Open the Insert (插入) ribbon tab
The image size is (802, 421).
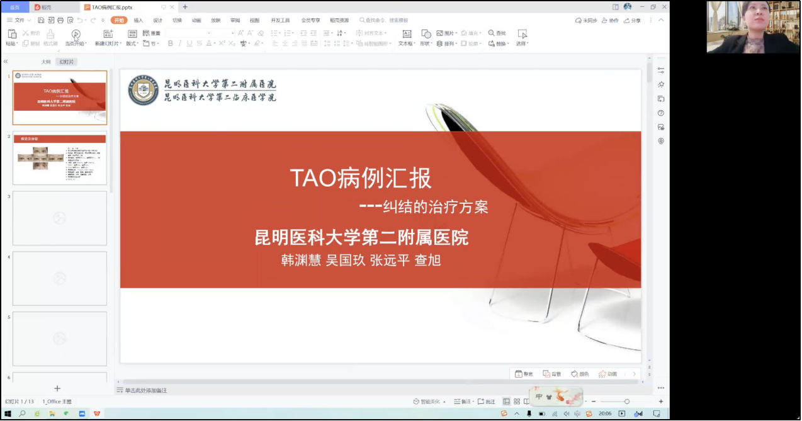coord(138,20)
